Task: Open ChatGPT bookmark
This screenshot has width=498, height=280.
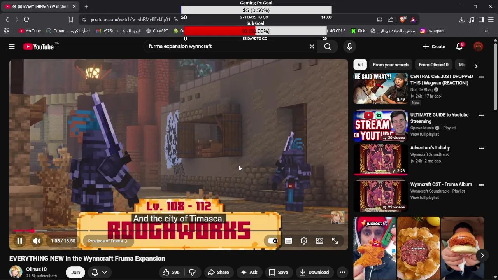Action: (x=157, y=31)
